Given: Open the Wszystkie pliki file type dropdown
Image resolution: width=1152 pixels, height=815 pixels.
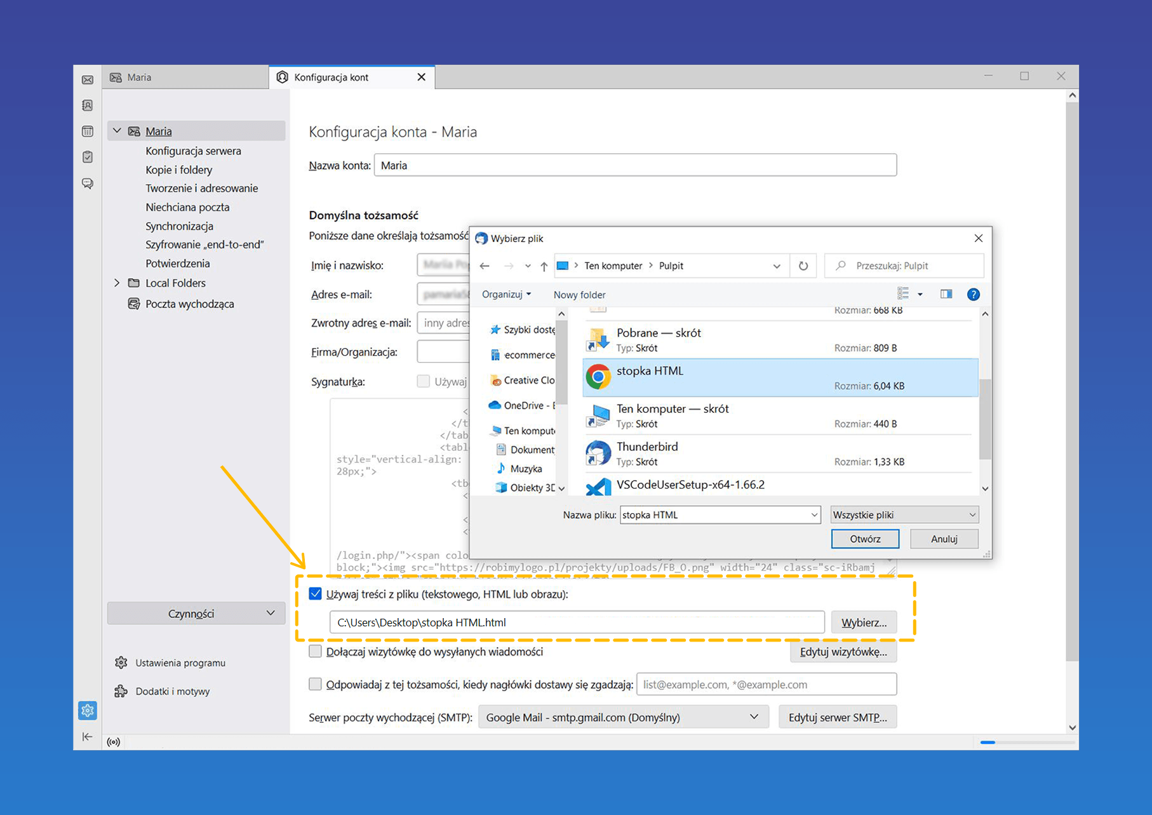Looking at the screenshot, I should [x=904, y=515].
